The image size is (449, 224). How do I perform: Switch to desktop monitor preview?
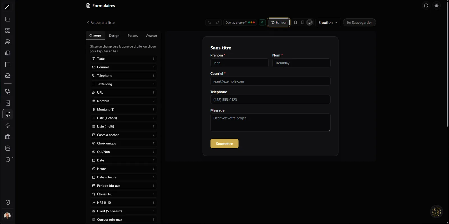tap(310, 22)
